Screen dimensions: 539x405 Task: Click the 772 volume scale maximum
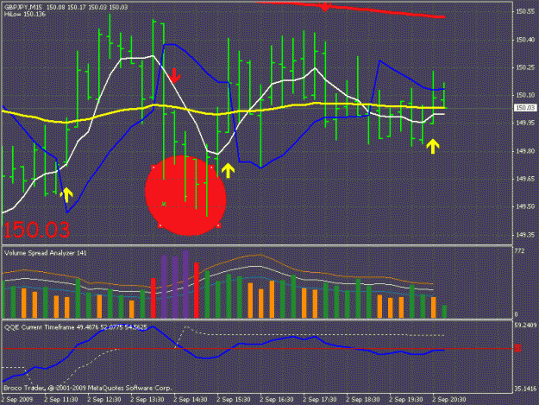[x=519, y=251]
